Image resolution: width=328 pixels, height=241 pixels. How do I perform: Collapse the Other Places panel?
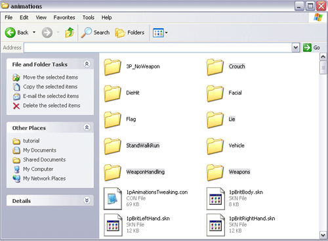click(87, 127)
